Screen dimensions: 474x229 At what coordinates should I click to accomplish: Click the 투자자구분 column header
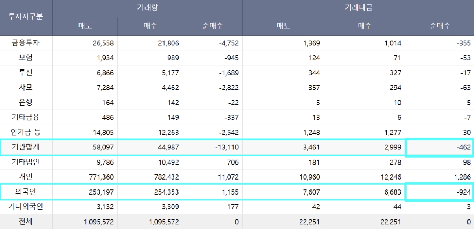point(26,17)
